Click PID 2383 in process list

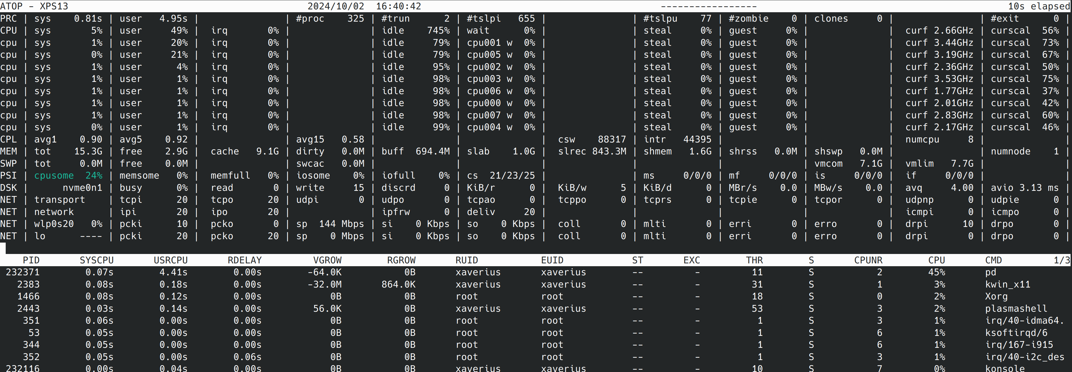tap(28, 285)
